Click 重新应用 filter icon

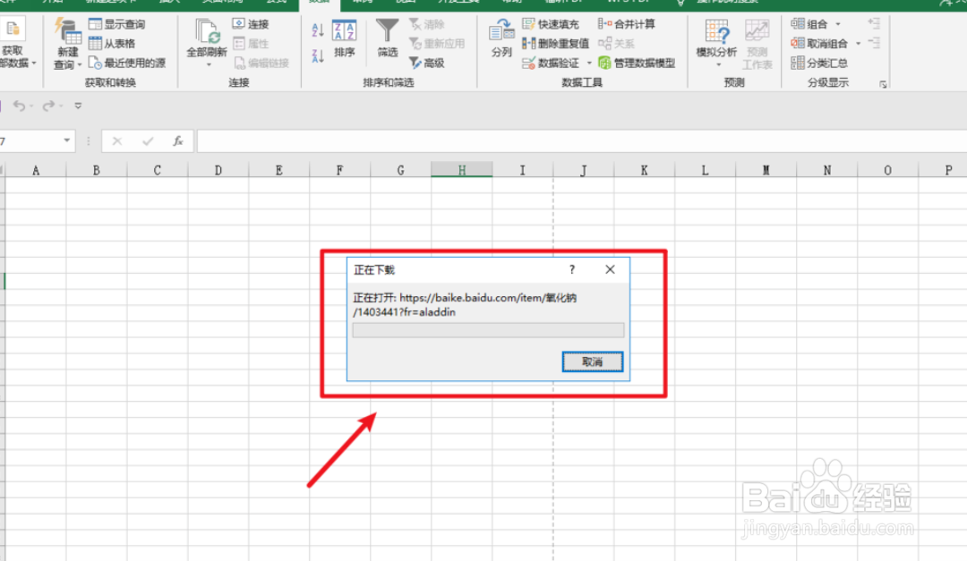pos(437,44)
